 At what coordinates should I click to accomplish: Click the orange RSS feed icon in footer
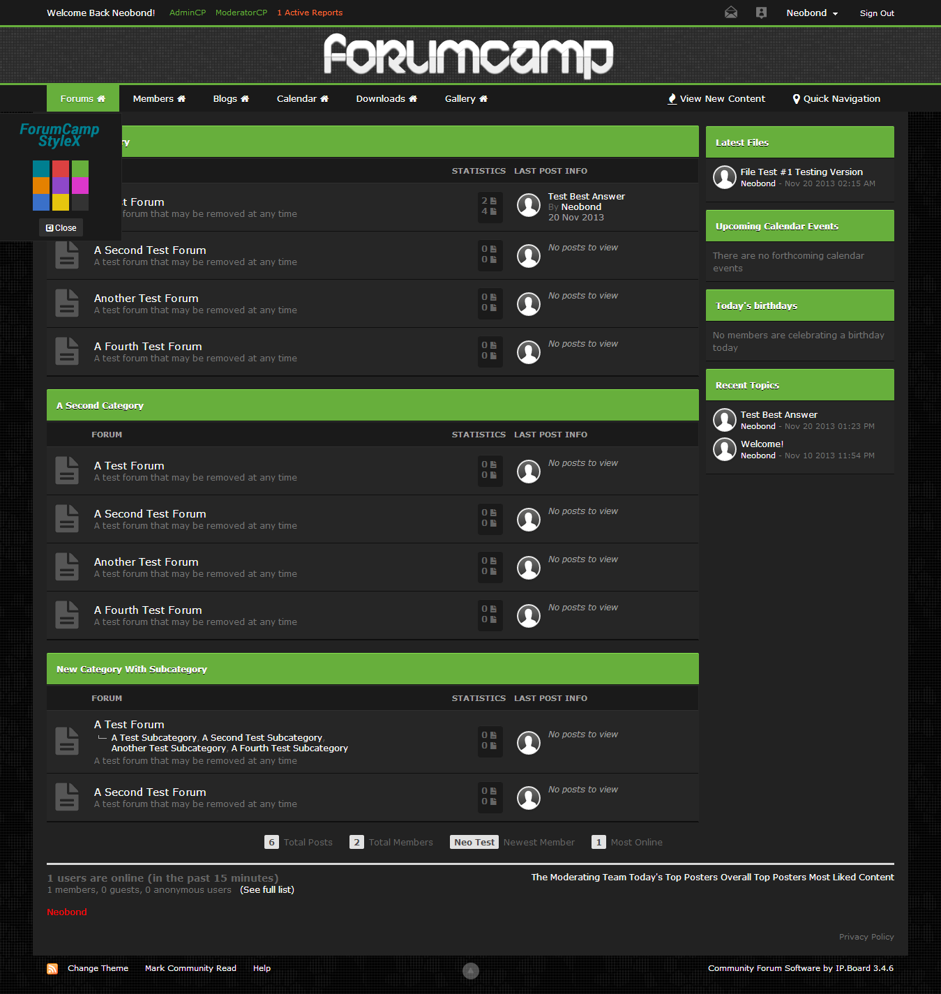tap(52, 968)
